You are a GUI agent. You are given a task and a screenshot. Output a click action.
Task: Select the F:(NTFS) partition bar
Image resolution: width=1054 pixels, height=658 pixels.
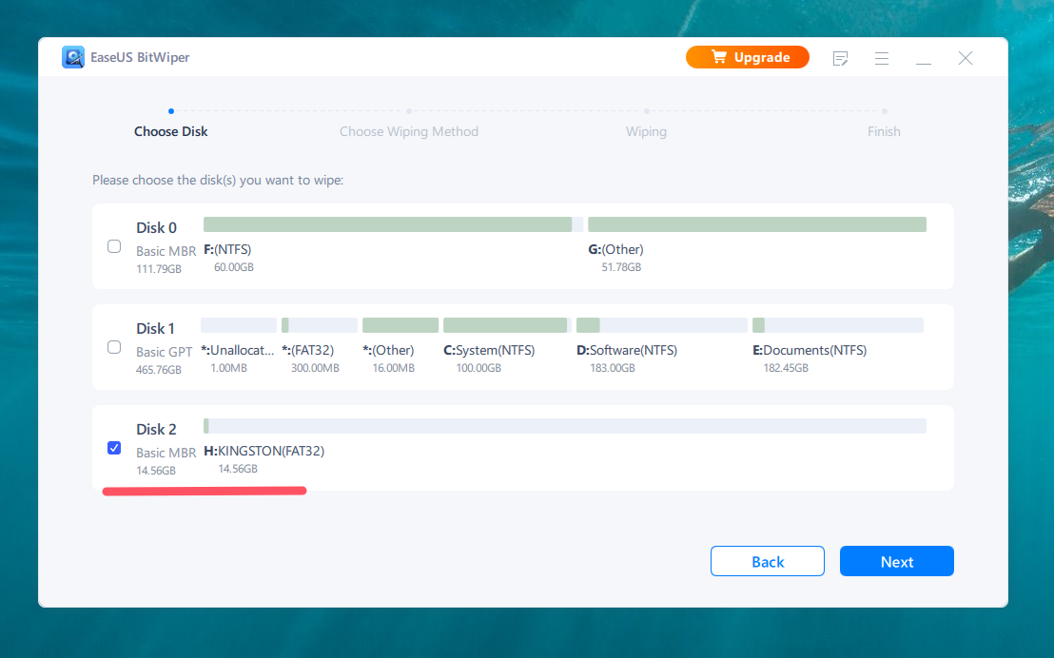click(393, 224)
